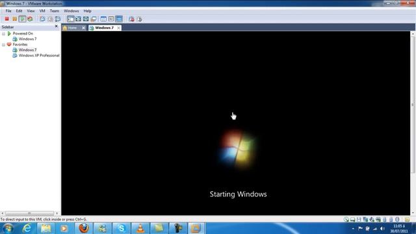
Task: Revert to snapshot via the greyed clock icon
Action: pyautogui.click(x=50, y=19)
